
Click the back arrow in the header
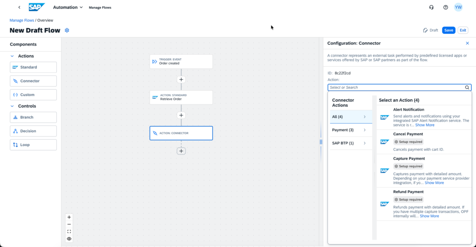click(20, 7)
